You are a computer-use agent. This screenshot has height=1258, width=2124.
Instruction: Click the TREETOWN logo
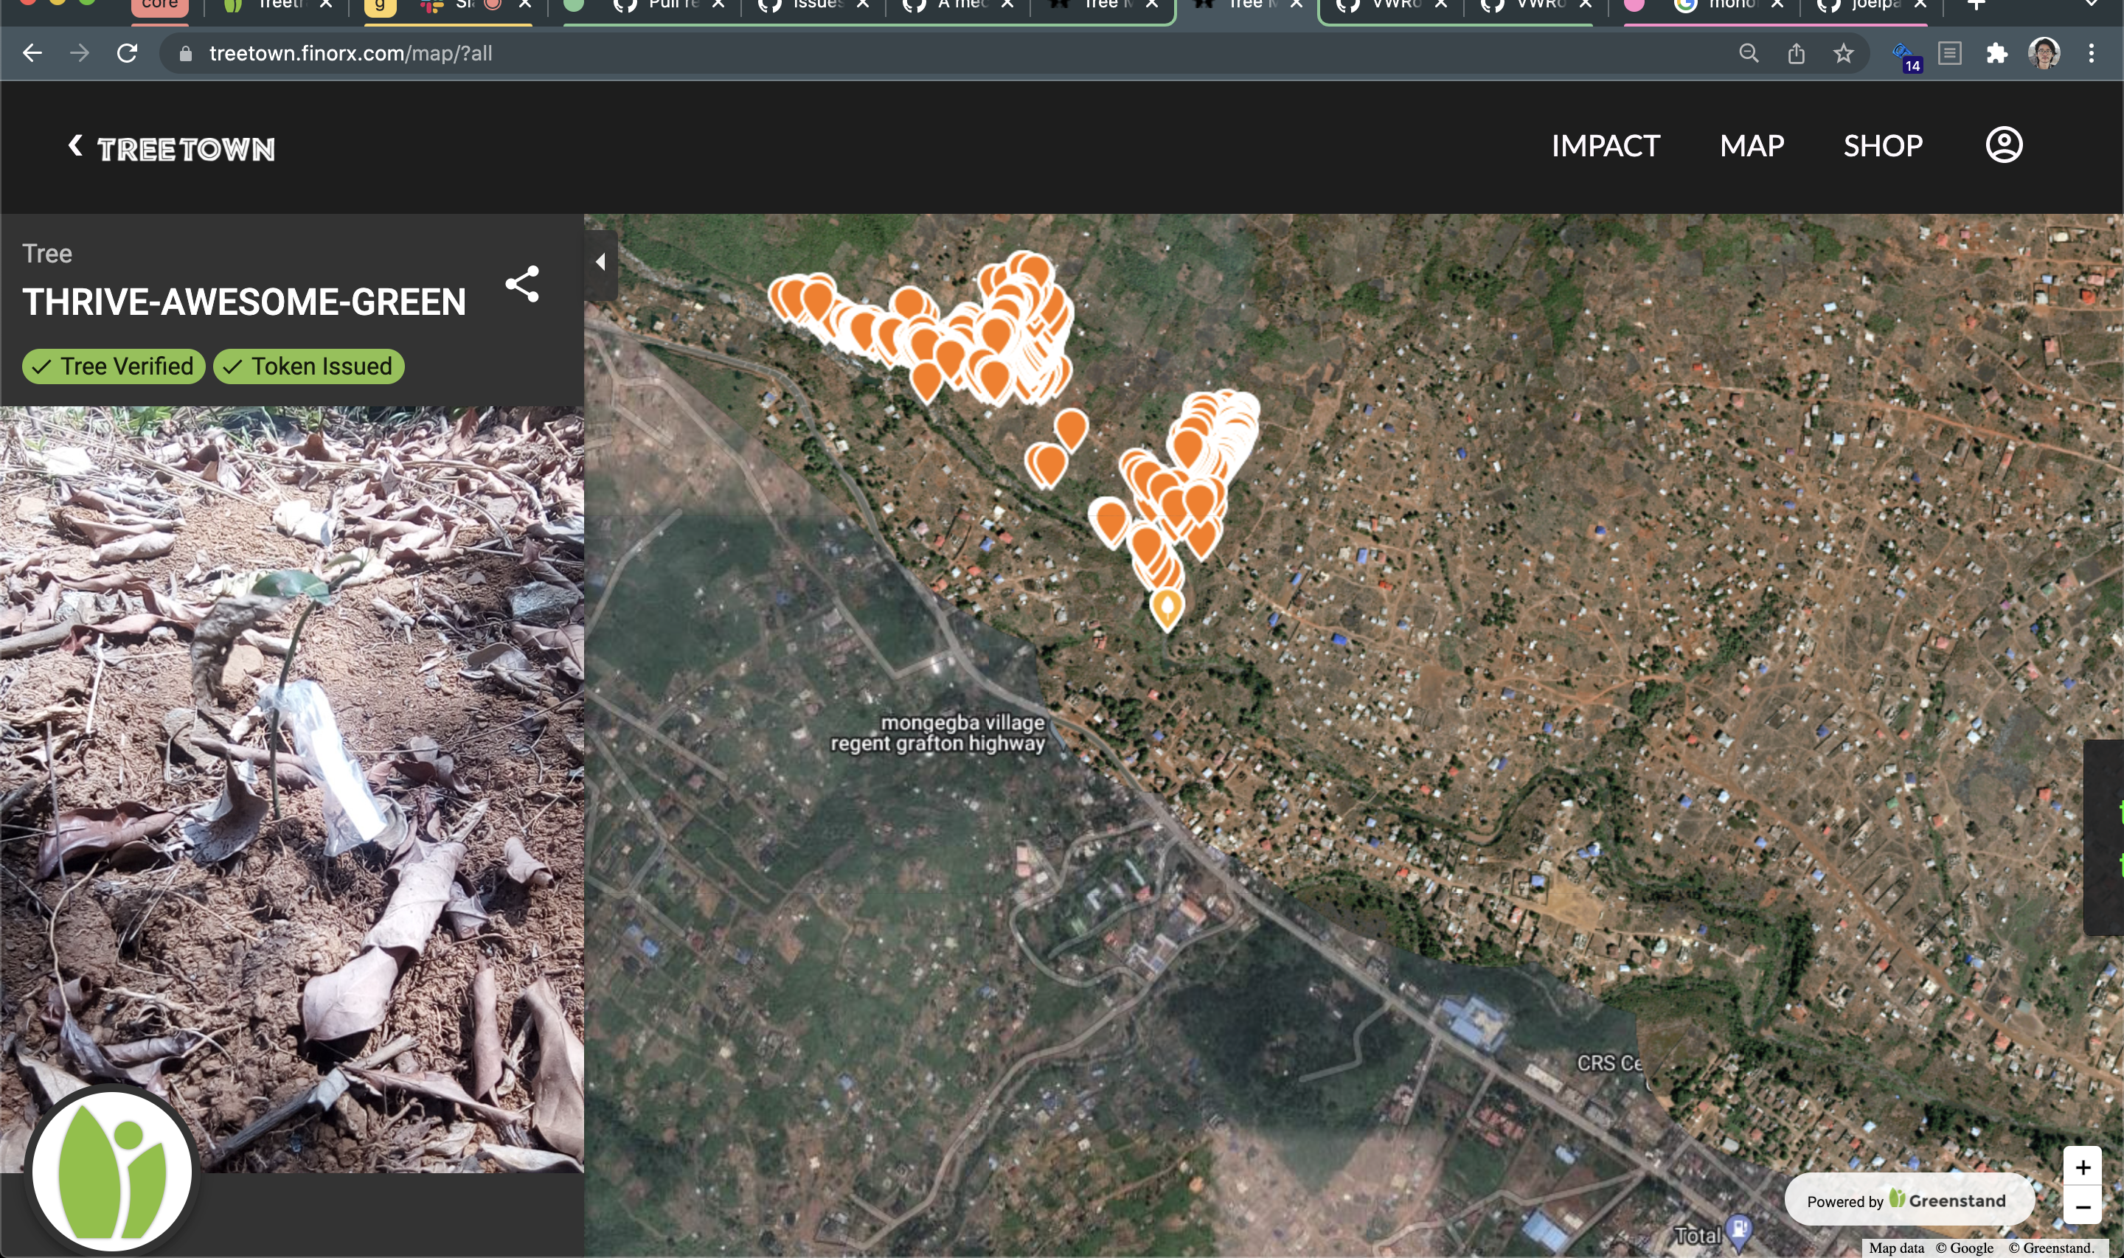tap(186, 149)
